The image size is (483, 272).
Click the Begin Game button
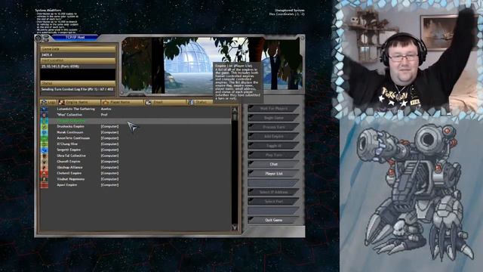(273, 118)
